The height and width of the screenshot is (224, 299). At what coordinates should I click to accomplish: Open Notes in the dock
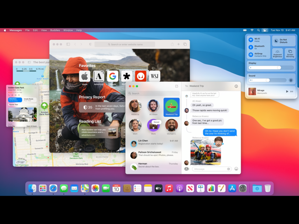click(x=148, y=189)
